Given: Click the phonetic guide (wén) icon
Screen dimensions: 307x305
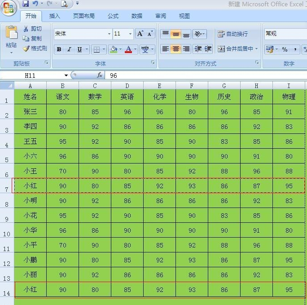Looking at the screenshot, I should (145, 49).
